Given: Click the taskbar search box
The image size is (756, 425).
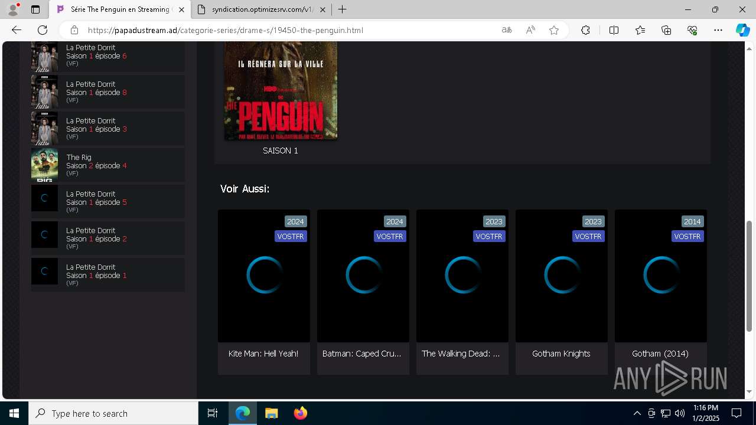Looking at the screenshot, I should tap(113, 413).
